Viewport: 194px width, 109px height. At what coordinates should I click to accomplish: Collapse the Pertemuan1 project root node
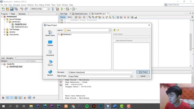pyautogui.click(x=2, y=17)
